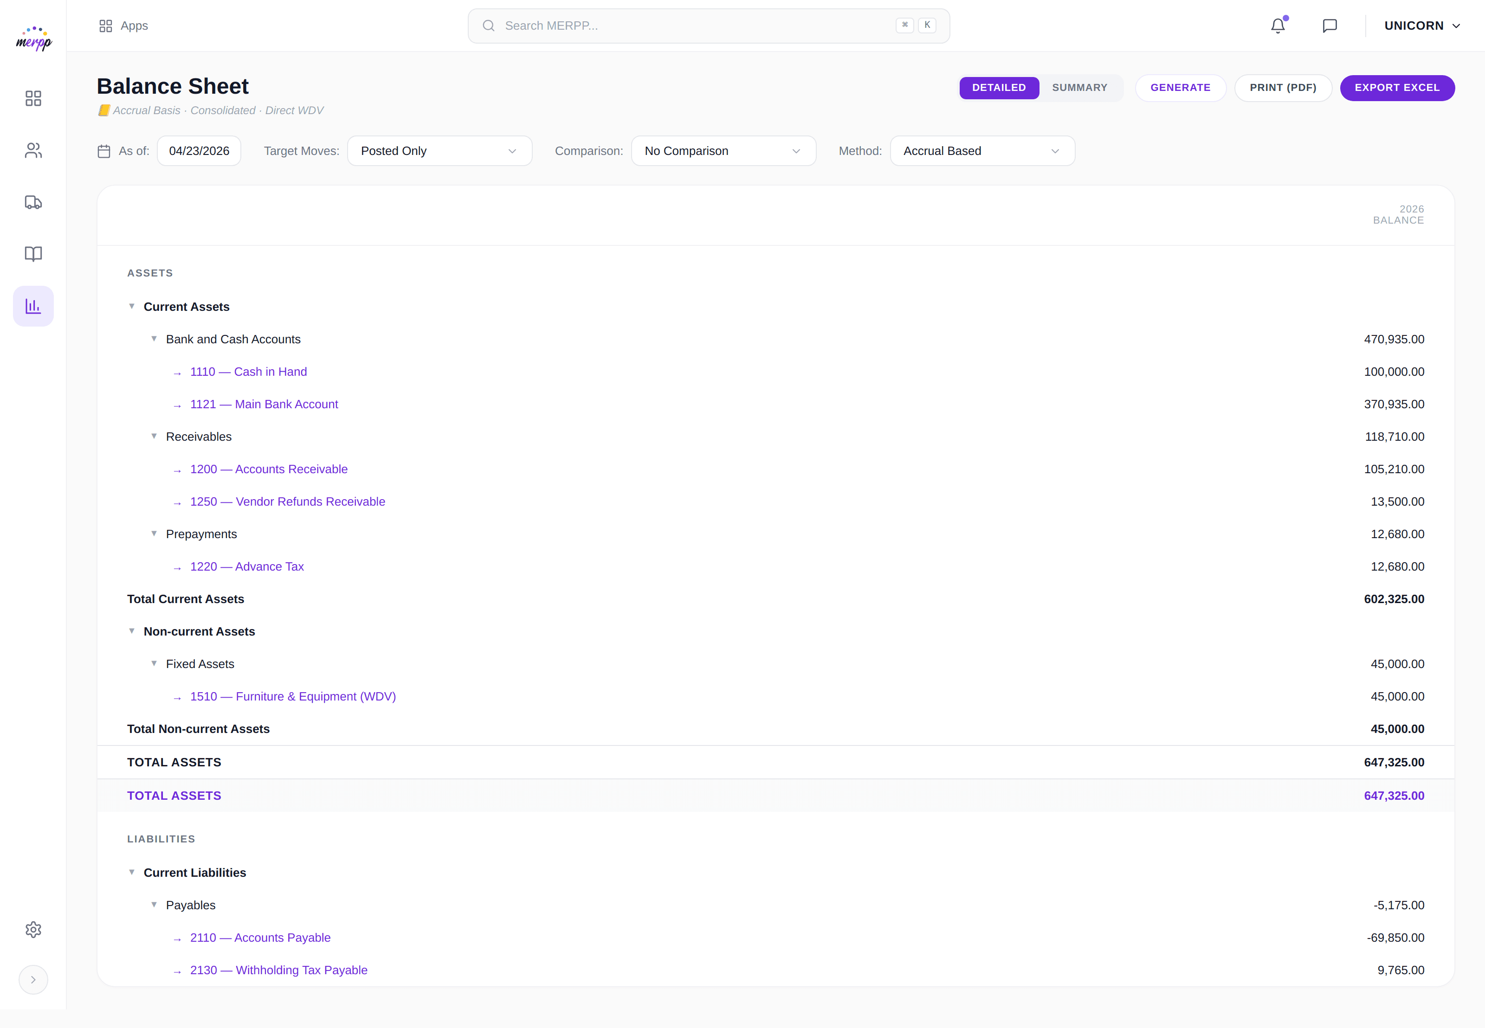Open the Accounting ledger book icon in sidebar
This screenshot has width=1485, height=1028.
coord(33,254)
